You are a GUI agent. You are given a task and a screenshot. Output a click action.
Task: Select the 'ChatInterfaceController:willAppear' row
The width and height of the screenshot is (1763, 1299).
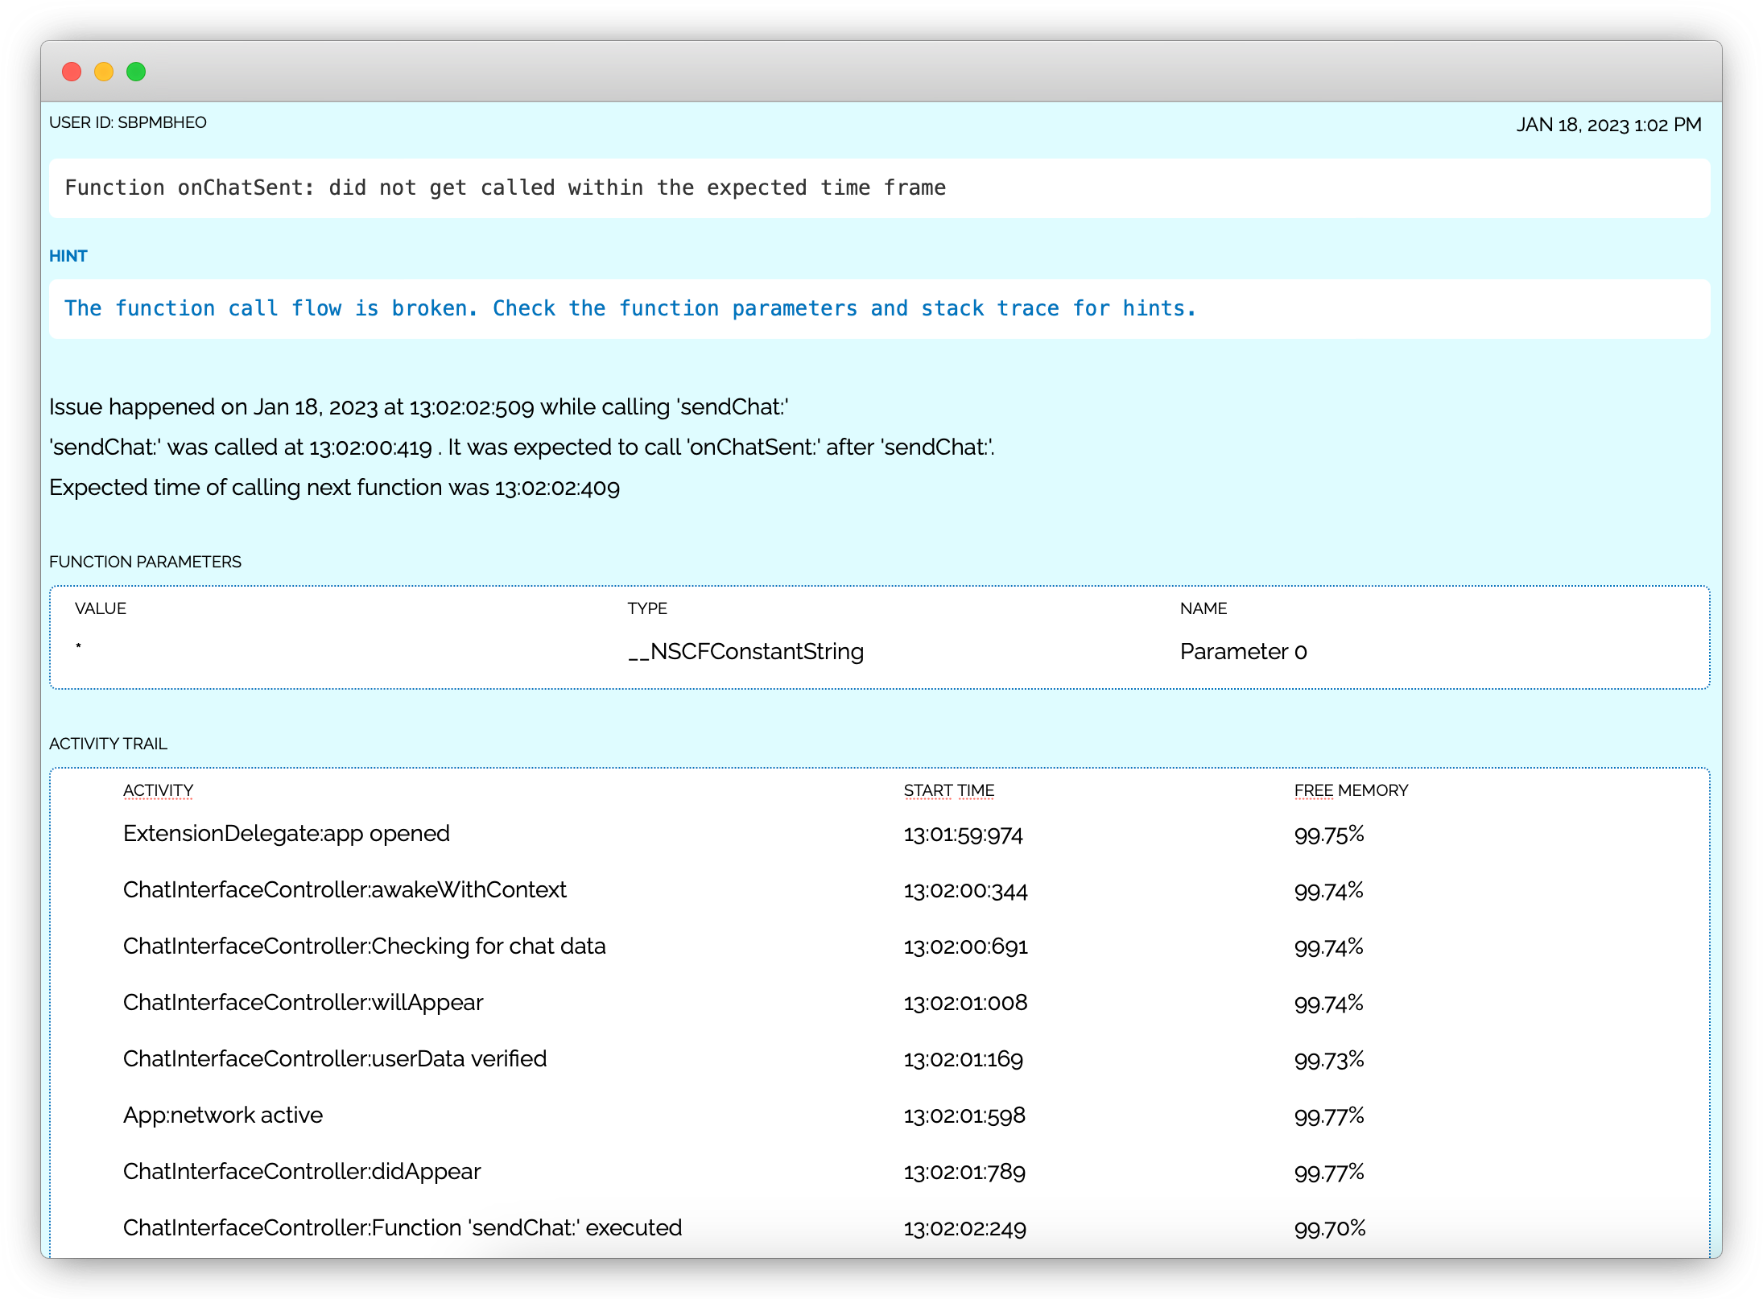coord(303,1003)
